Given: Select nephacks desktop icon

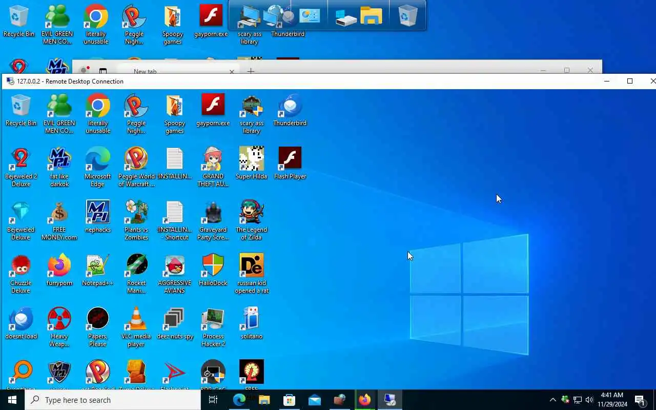Looking at the screenshot, I should pyautogui.click(x=98, y=217).
